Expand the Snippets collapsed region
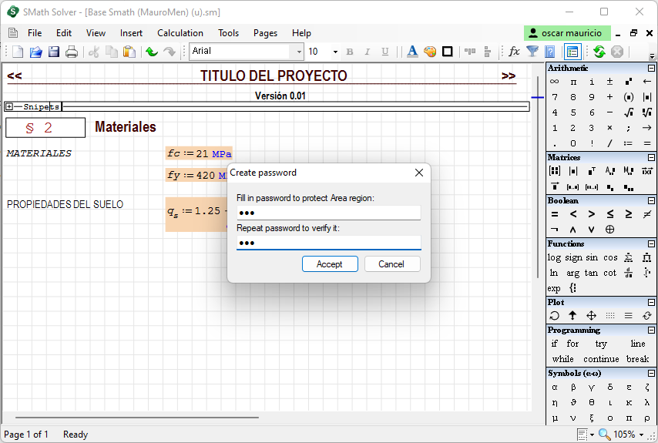This screenshot has width=658, height=443. pos(9,107)
